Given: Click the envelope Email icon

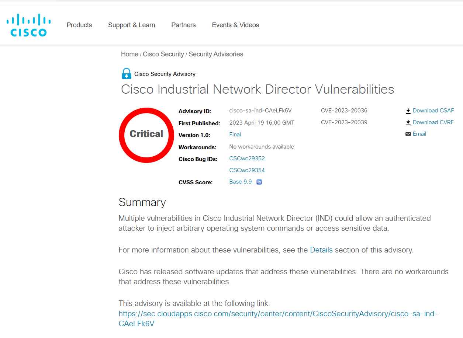Looking at the screenshot, I should [x=408, y=134].
